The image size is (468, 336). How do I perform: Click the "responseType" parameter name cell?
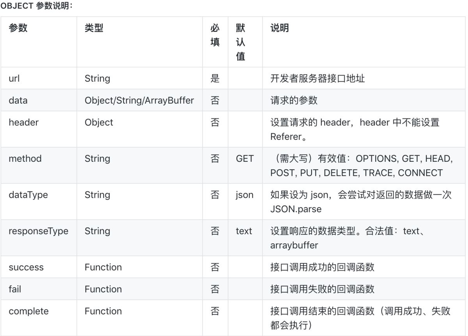pos(38,231)
